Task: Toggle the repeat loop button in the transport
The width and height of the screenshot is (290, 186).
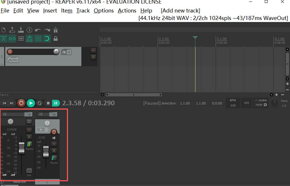Action: [40, 103]
